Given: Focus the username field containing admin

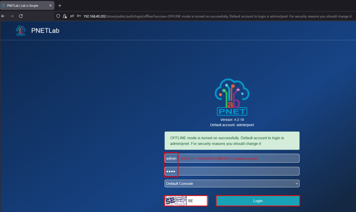Looking at the screenshot, I should pyautogui.click(x=232, y=158).
